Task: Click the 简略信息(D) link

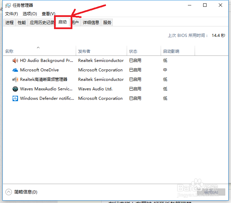Action: pyautogui.click(x=26, y=192)
